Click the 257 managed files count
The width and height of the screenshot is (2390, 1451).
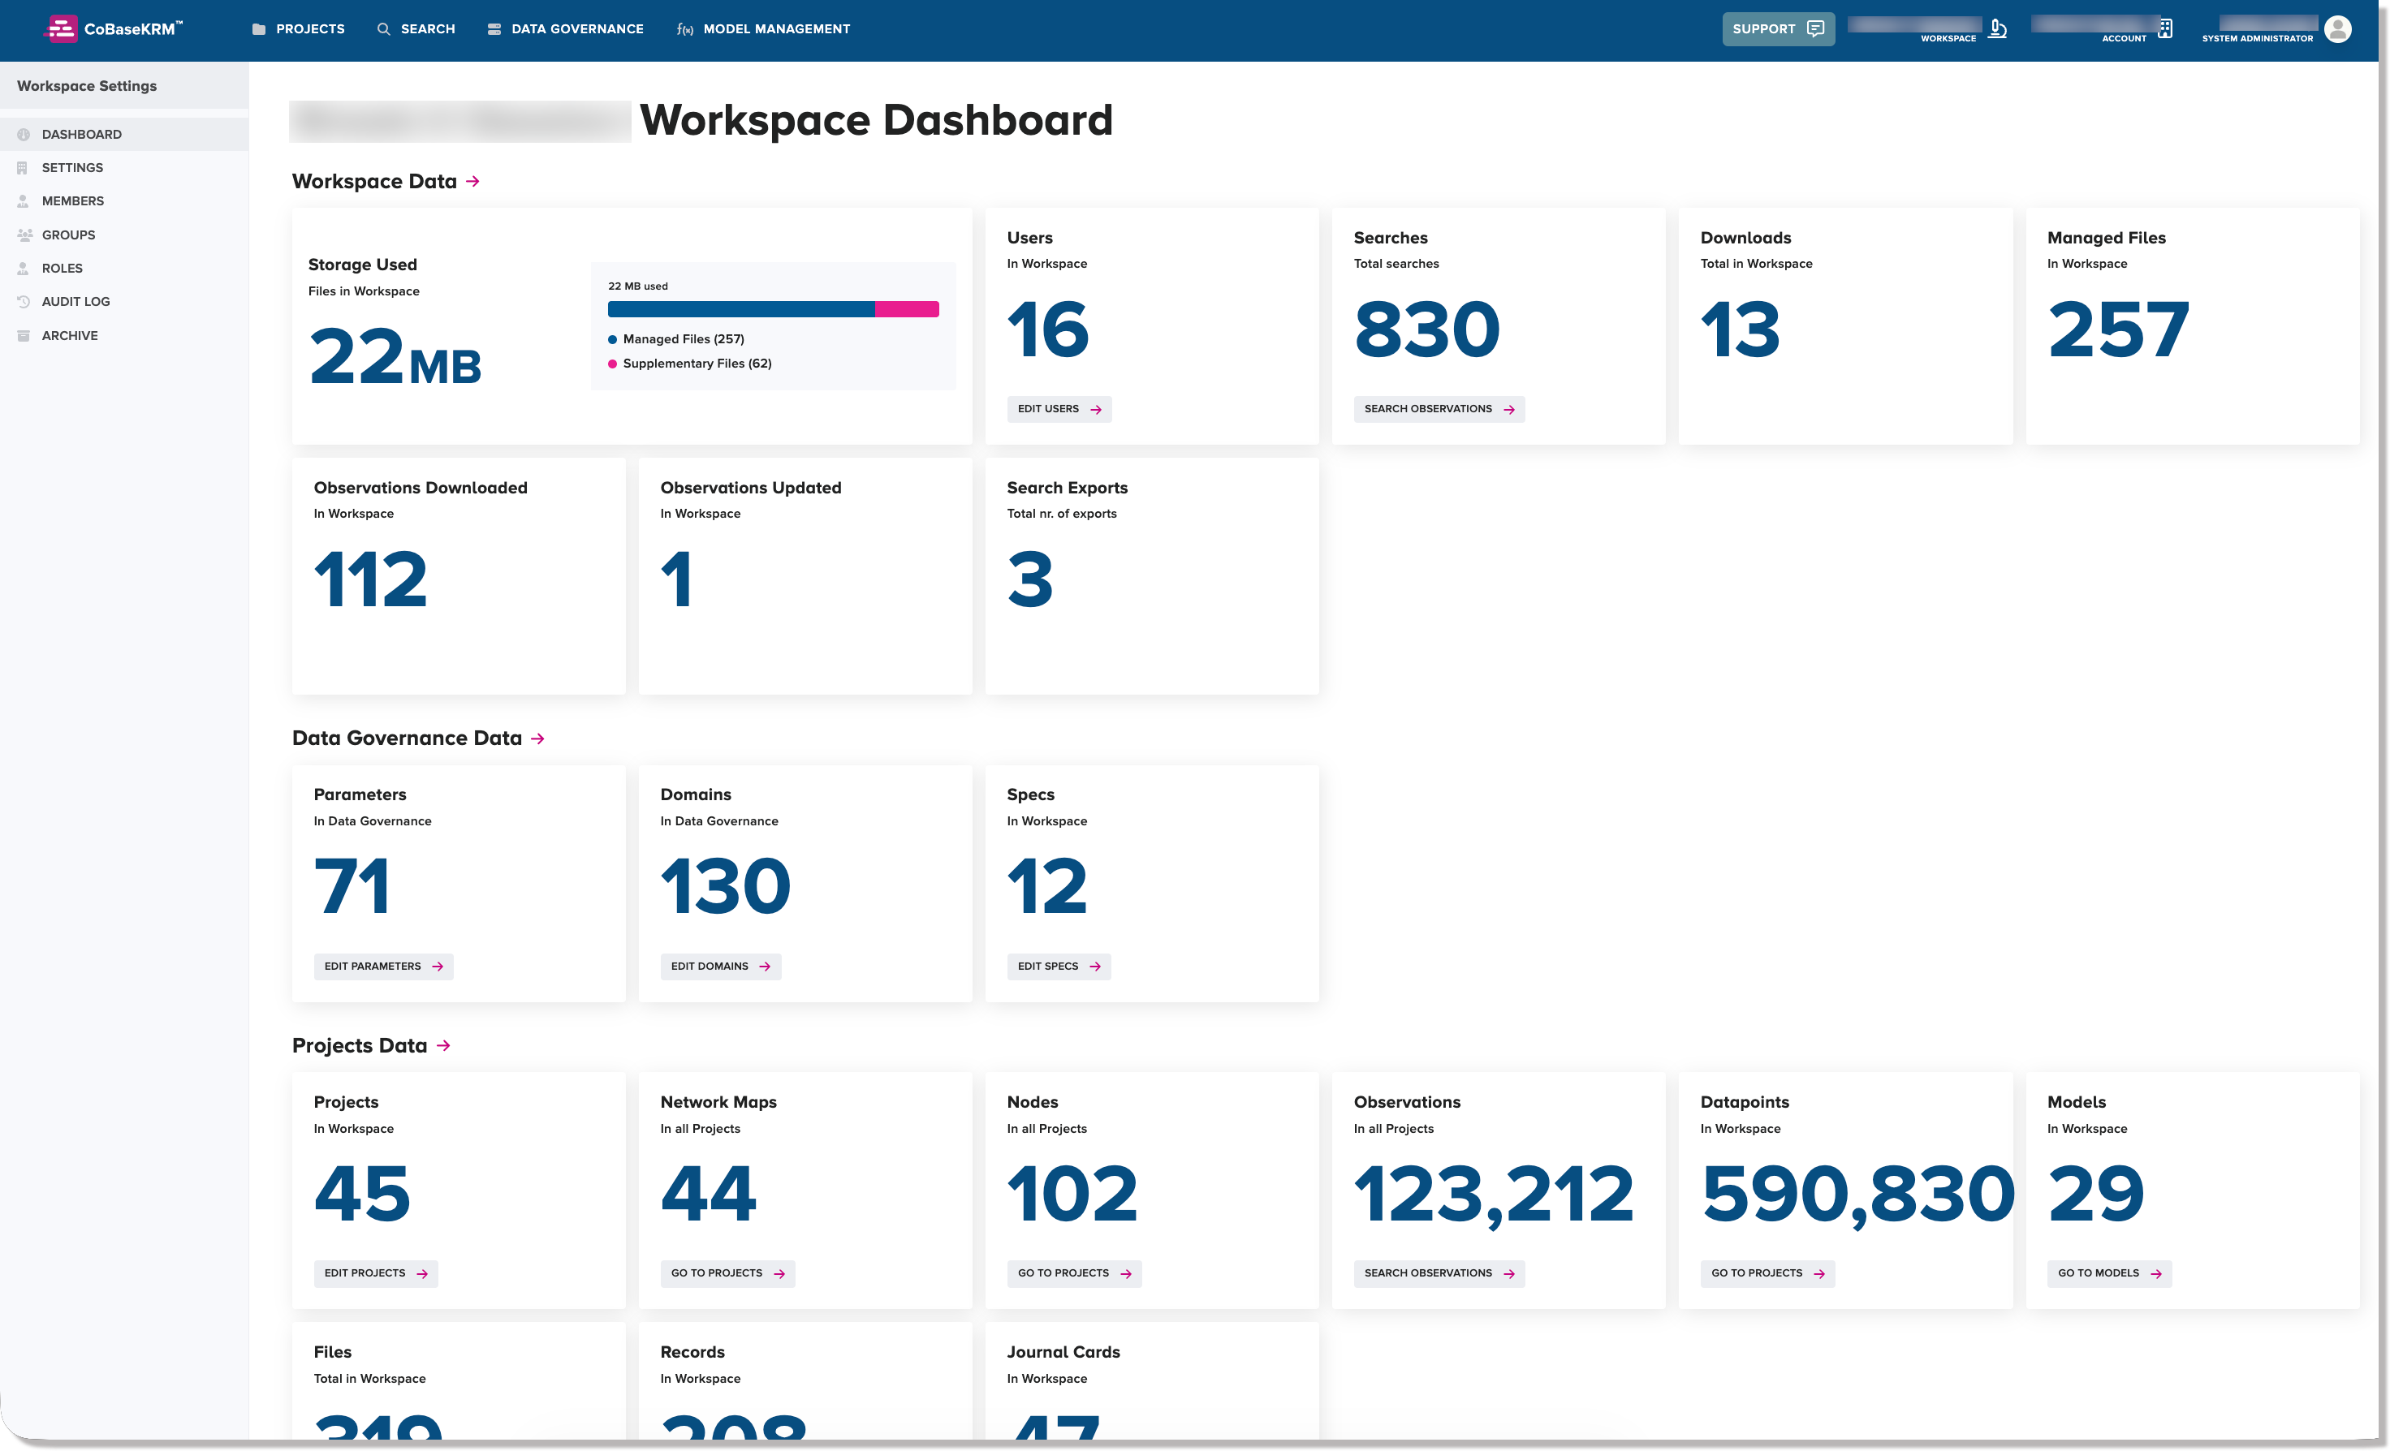coord(2118,329)
